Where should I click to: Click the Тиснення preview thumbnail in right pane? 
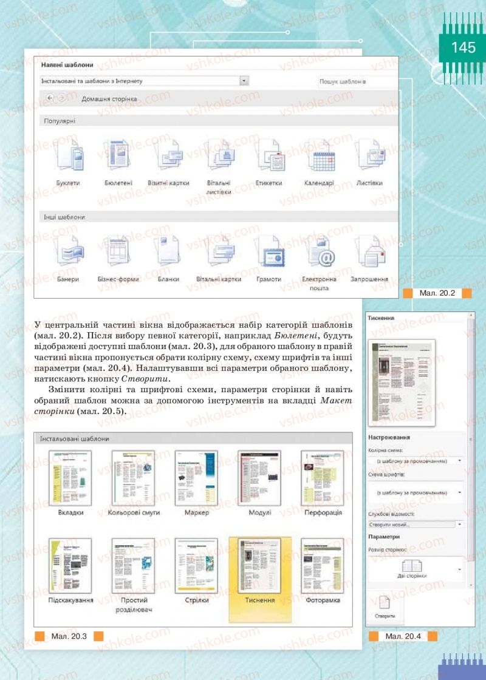pos(402,383)
